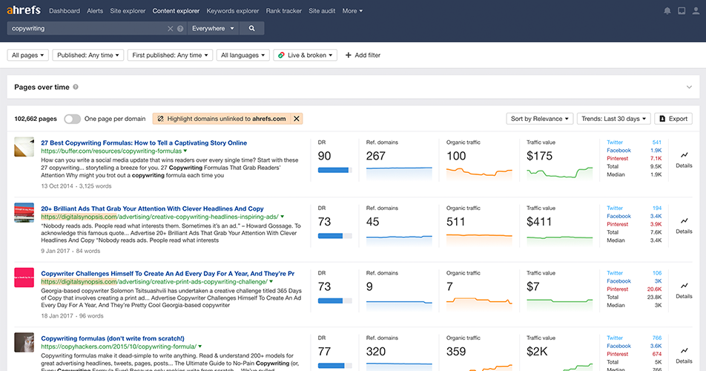Screen dimensions: 706x371
Task: Click the buffer.com result thumbnail
Action: (x=24, y=147)
